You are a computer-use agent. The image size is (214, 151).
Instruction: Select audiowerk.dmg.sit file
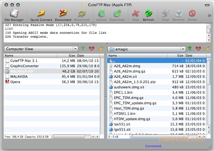point(157,87)
